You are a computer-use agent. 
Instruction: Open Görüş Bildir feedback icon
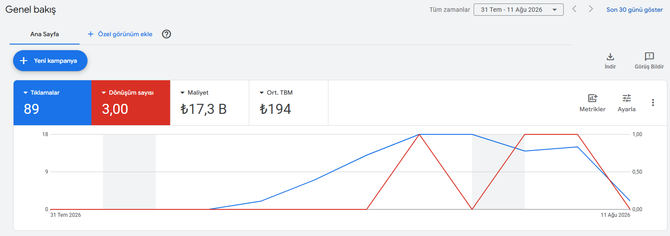point(649,57)
